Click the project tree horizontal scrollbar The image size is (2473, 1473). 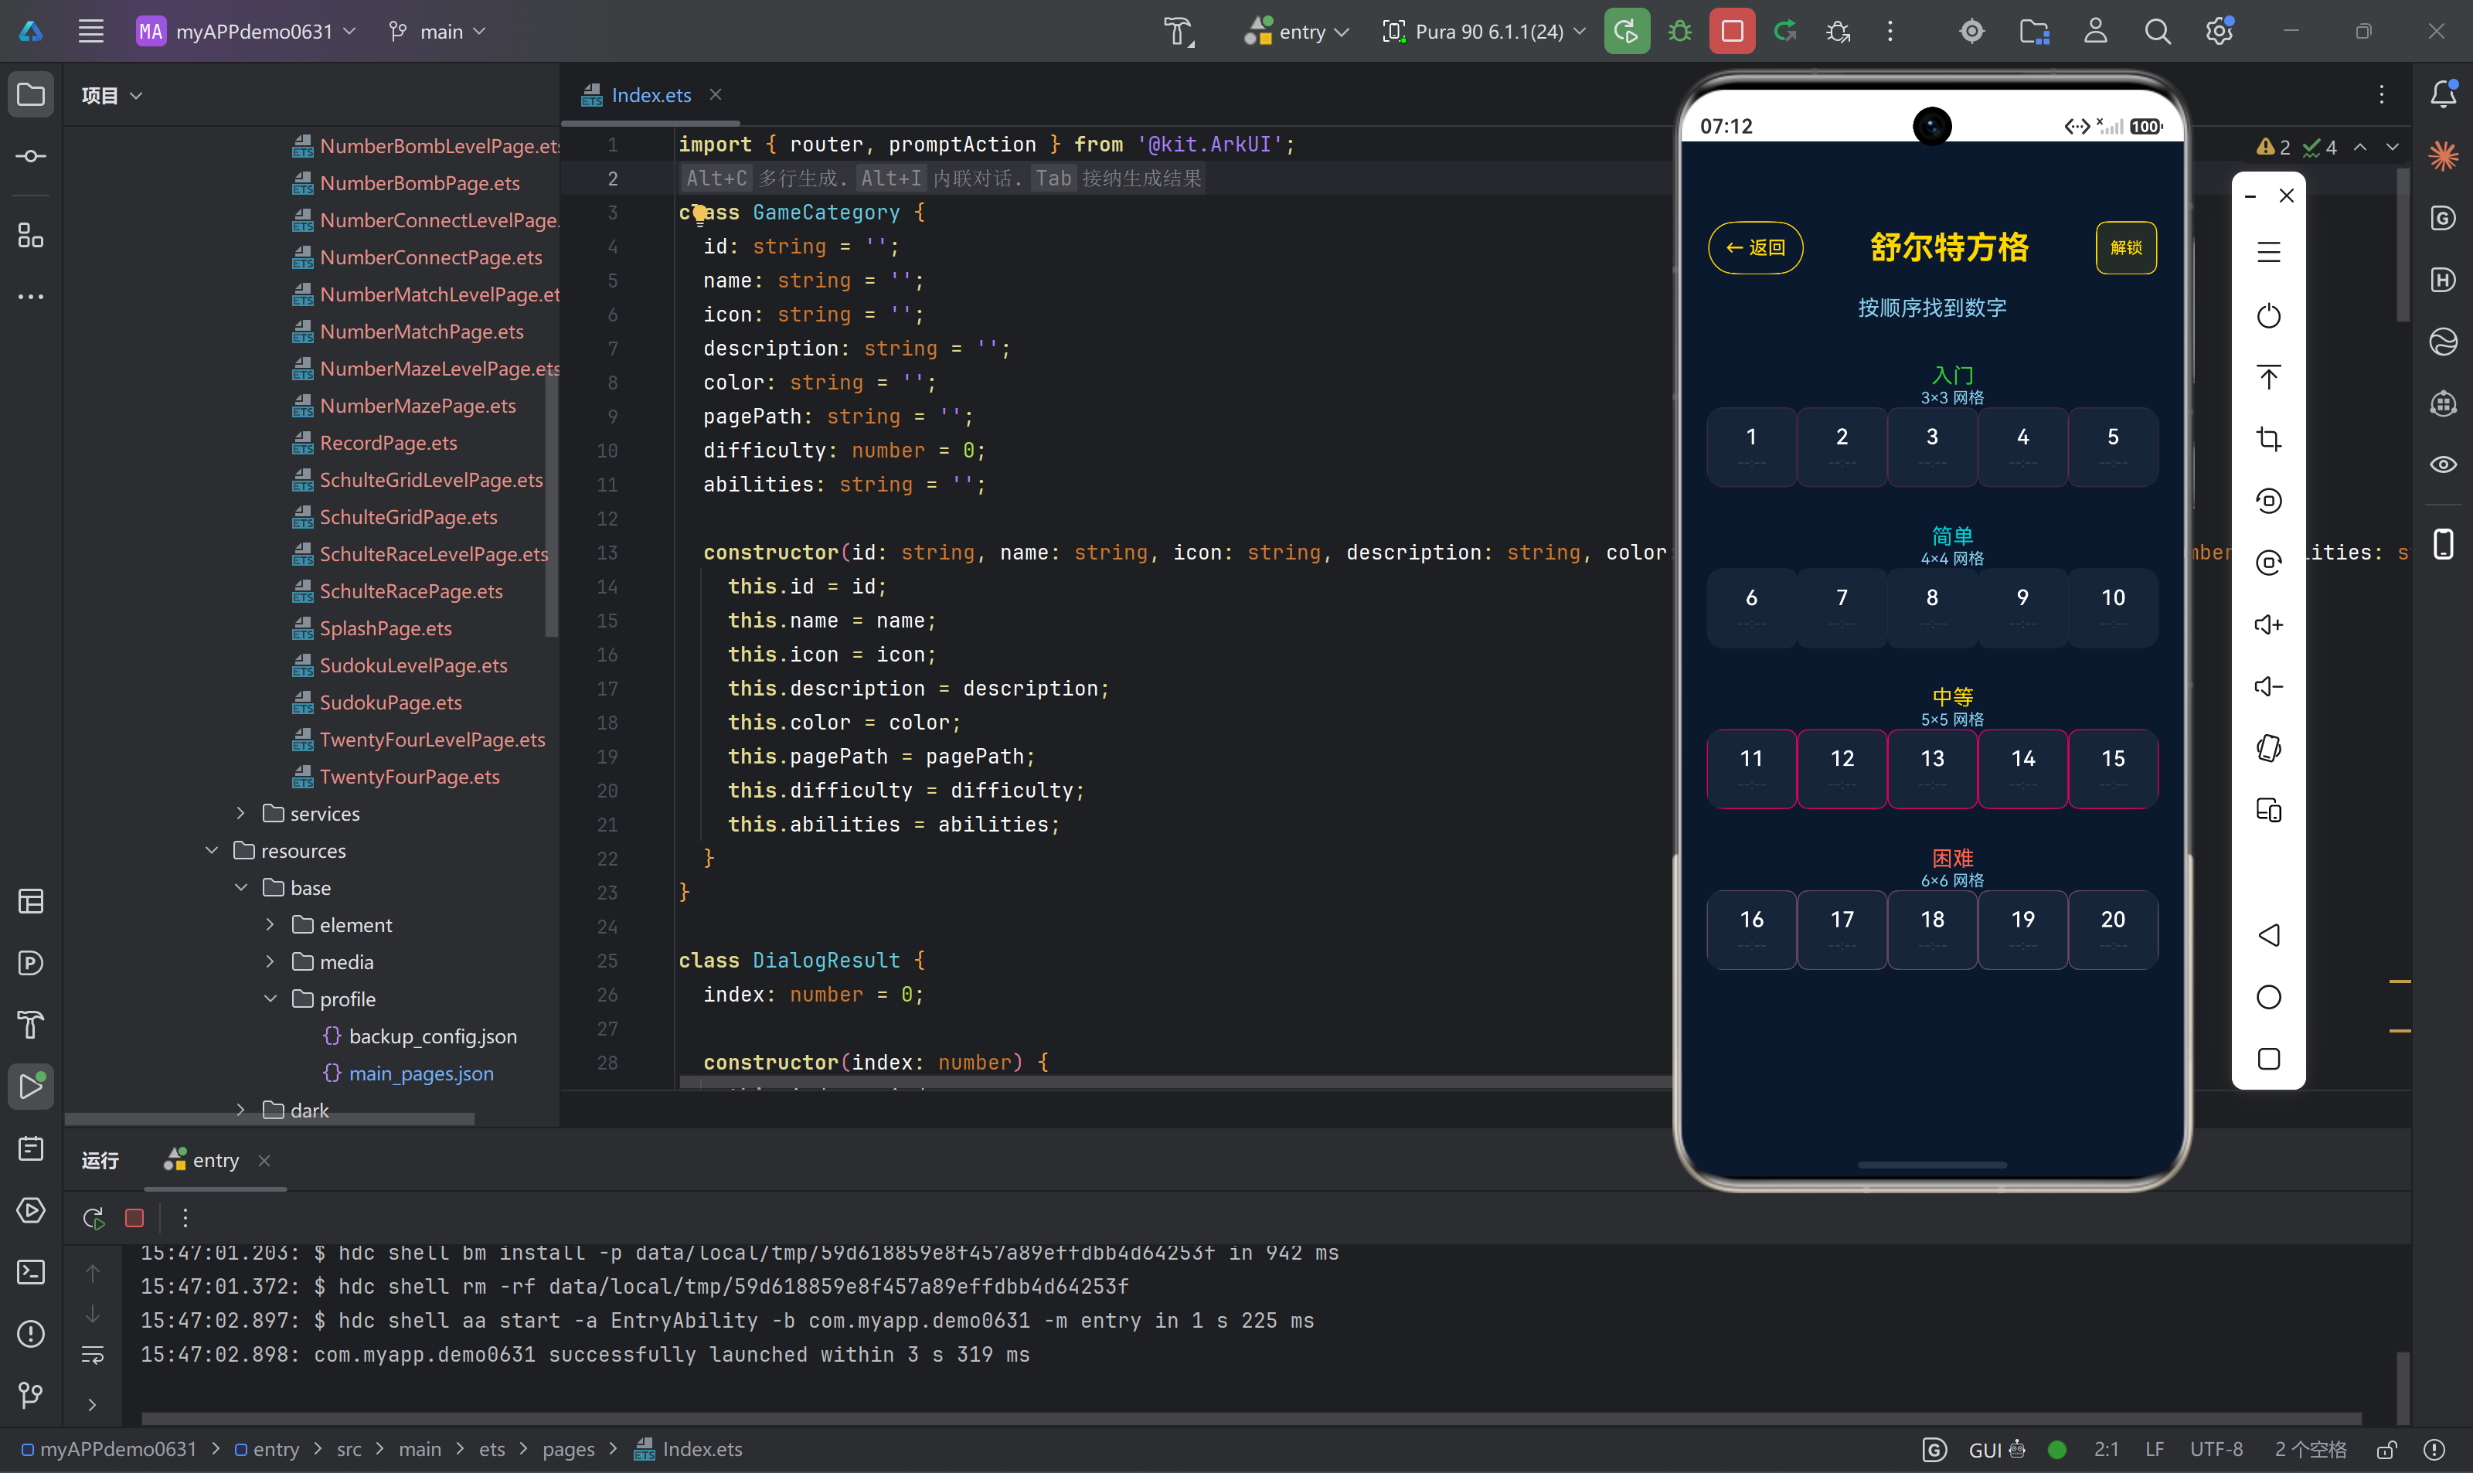point(270,1118)
